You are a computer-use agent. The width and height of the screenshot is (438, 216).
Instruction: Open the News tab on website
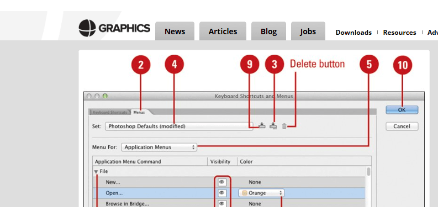pyautogui.click(x=175, y=31)
